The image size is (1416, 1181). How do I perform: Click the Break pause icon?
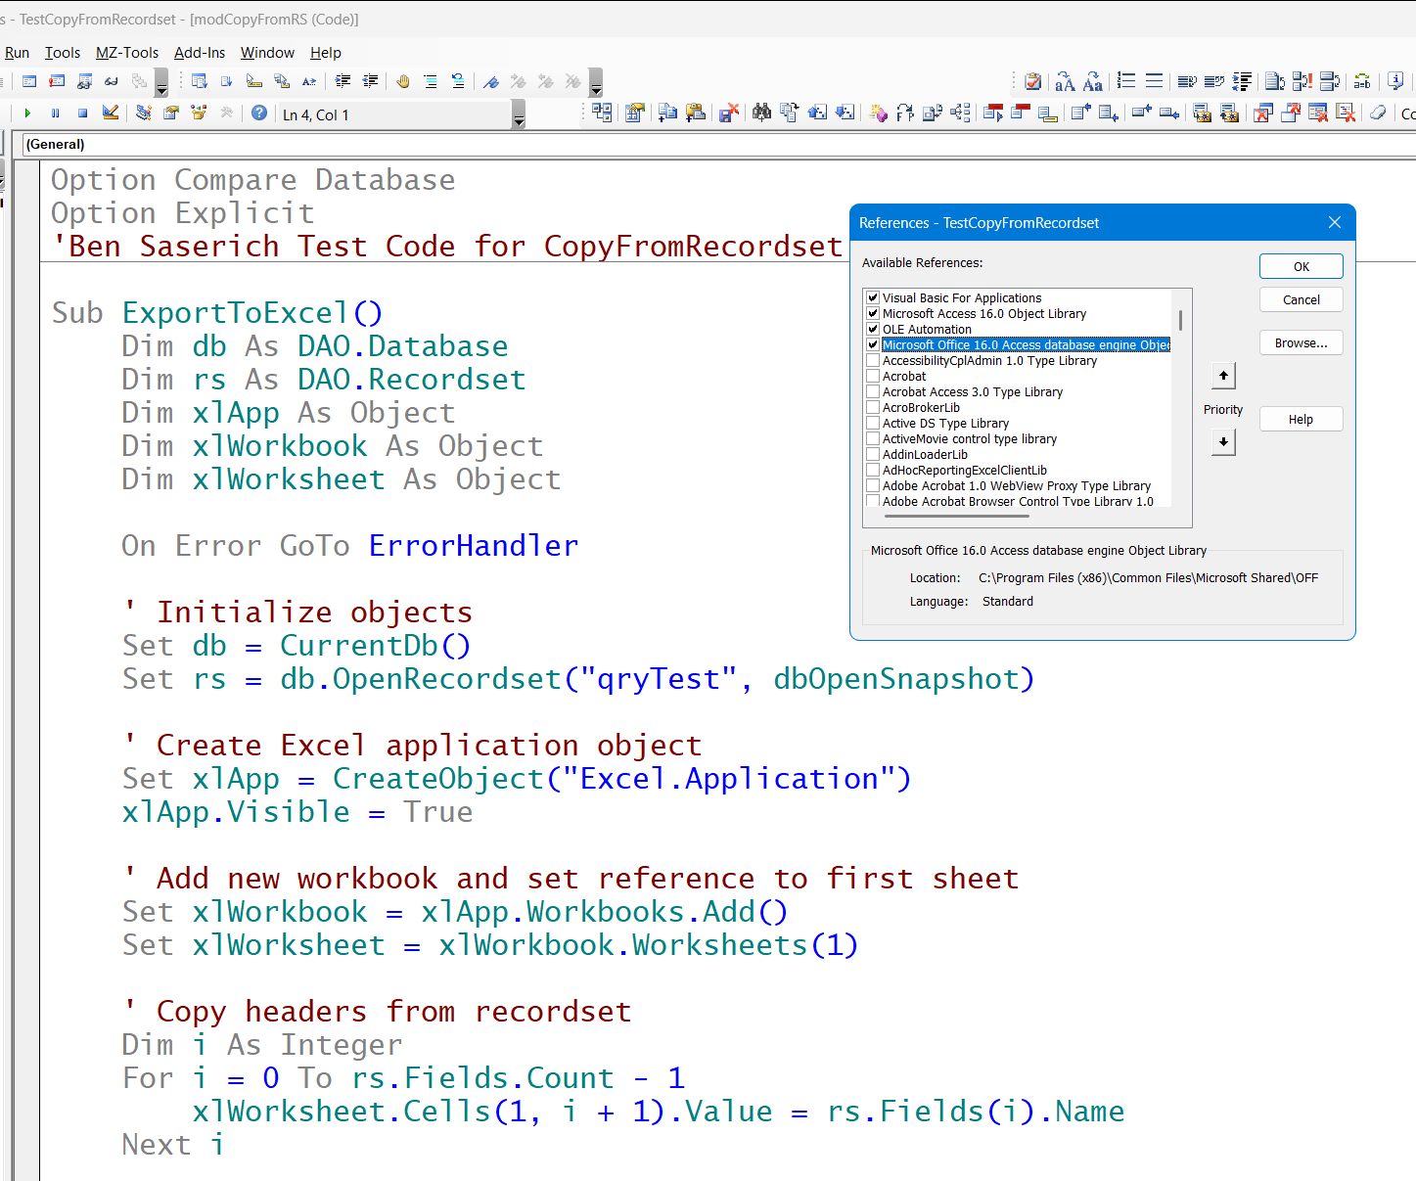pos(55,114)
